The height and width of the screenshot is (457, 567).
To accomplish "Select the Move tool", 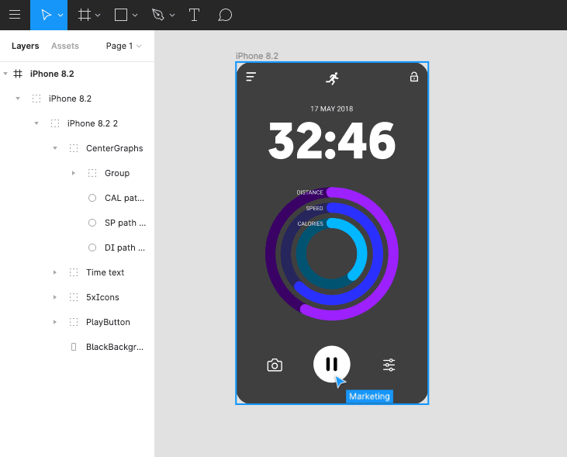I will 45,15.
